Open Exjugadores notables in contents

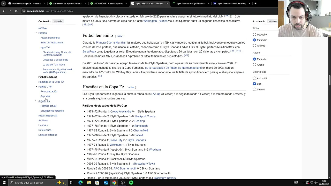click(52, 111)
